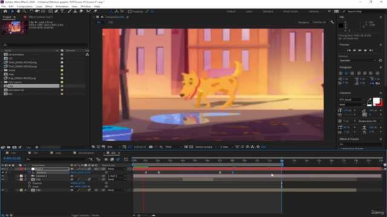
Task: Open the Layer menu
Action: [x=39, y=7]
